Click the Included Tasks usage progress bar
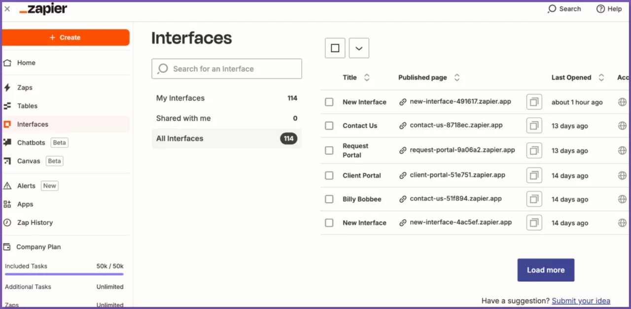Image resolution: width=631 pixels, height=309 pixels. (x=64, y=275)
